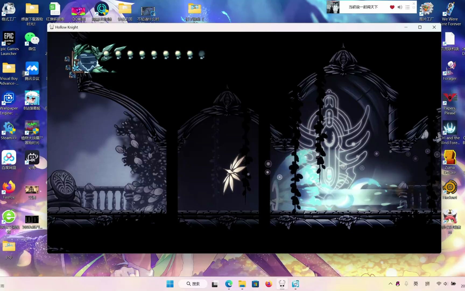The image size is (465, 291).
Task: Launch Wallpaper Engine shortcut
Action: pos(9,103)
